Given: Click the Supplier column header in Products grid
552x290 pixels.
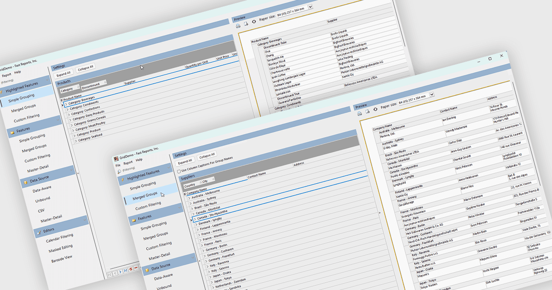Looking at the screenshot, I should coord(130,82).
